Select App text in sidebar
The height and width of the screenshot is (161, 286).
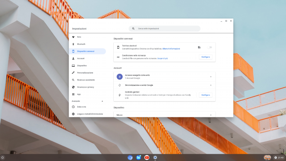tap(79, 94)
